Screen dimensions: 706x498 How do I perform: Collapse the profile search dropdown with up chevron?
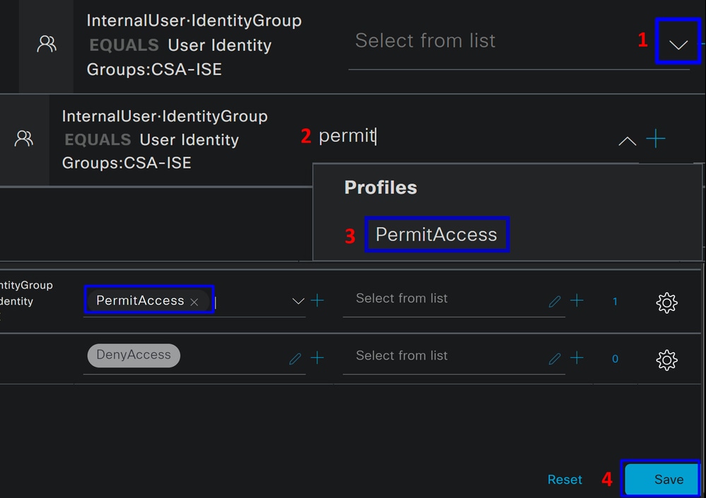point(628,141)
